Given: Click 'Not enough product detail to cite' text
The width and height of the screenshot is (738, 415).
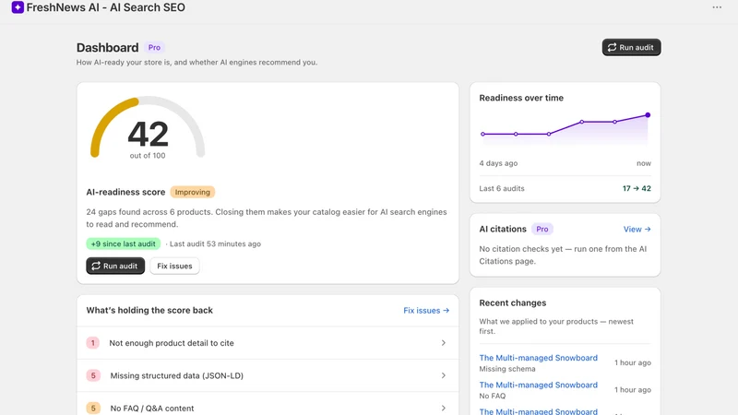Looking at the screenshot, I should click(x=172, y=343).
